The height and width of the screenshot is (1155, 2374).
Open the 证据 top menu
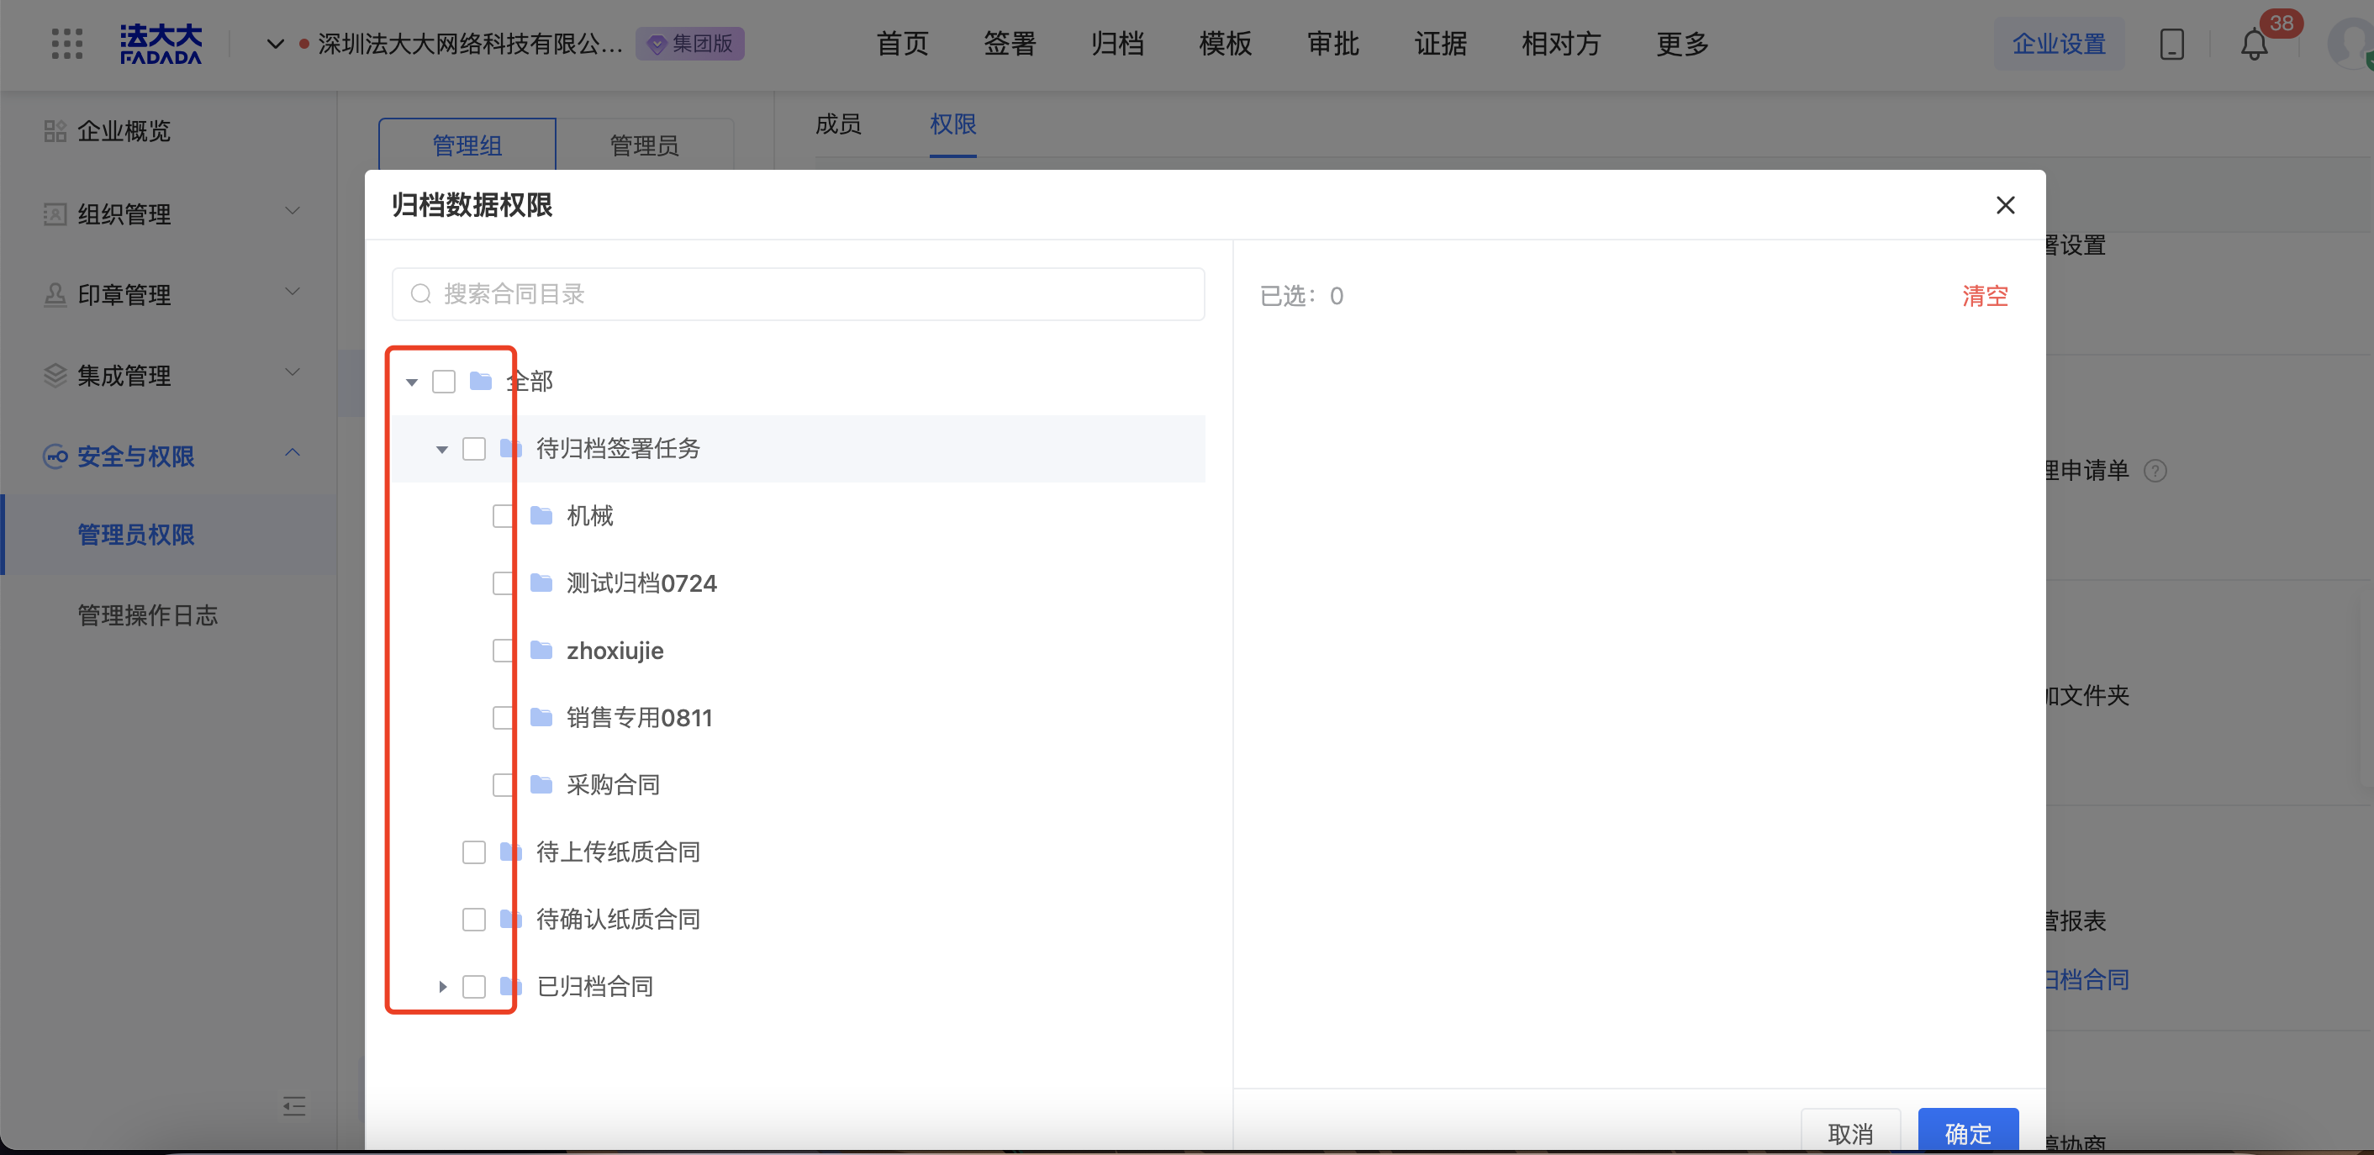click(1440, 45)
